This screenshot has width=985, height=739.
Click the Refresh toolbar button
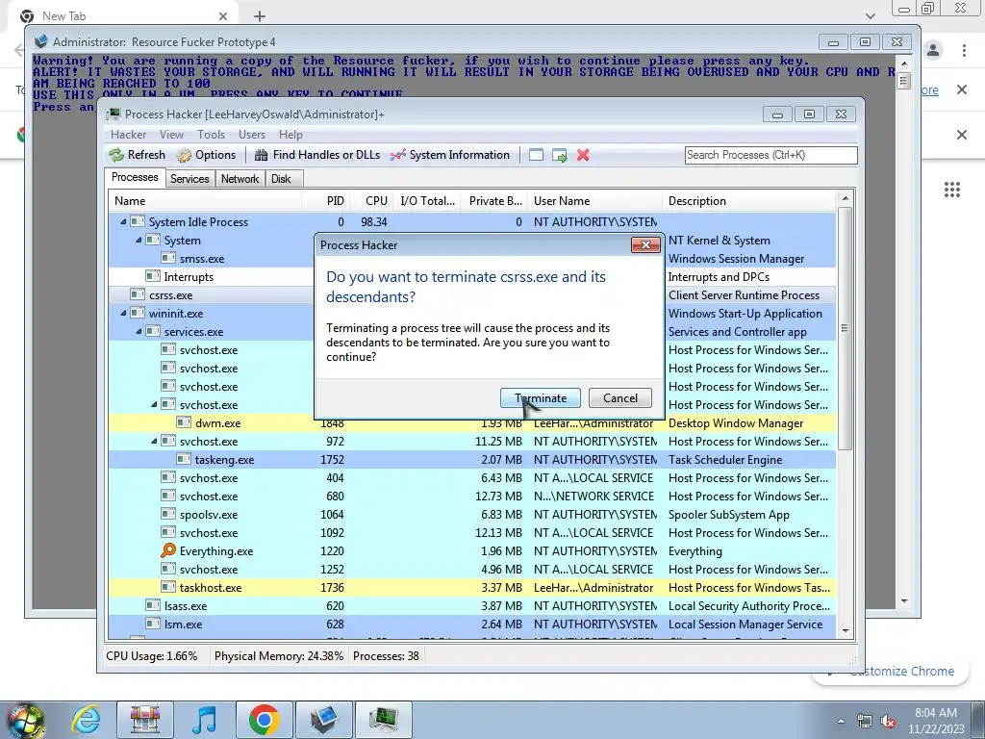(137, 155)
